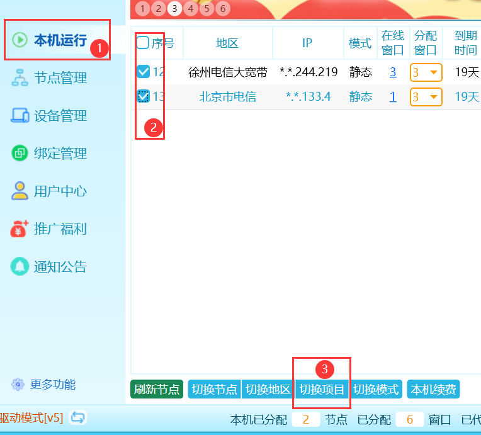Viewport: 481px width, 435px height.
Task: Click the 节点管理 network icon
Action: click(x=20, y=78)
